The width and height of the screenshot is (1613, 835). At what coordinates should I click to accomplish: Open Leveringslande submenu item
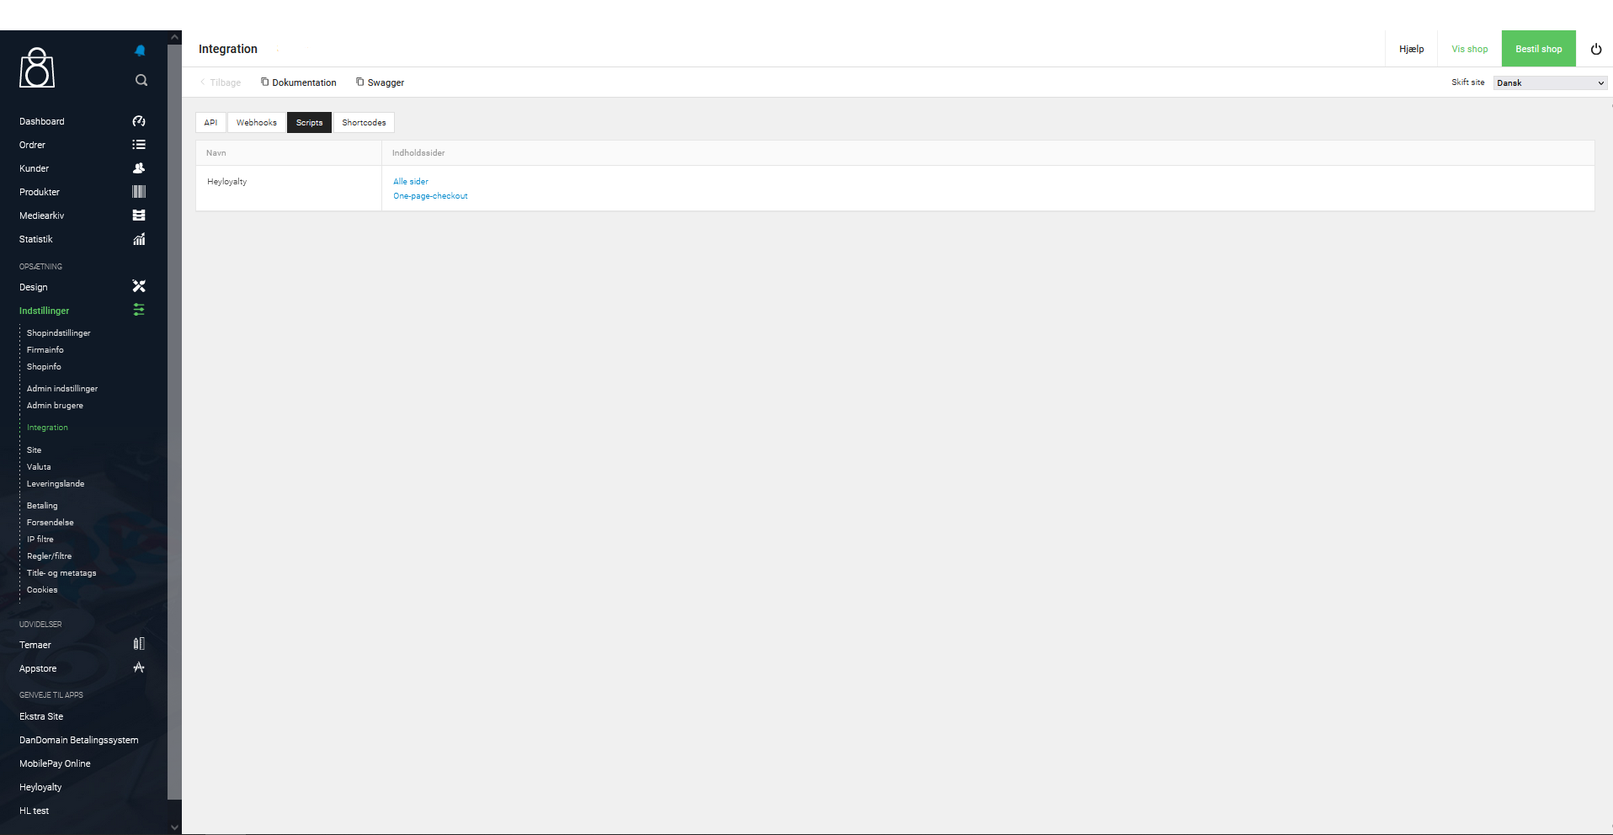(x=56, y=483)
